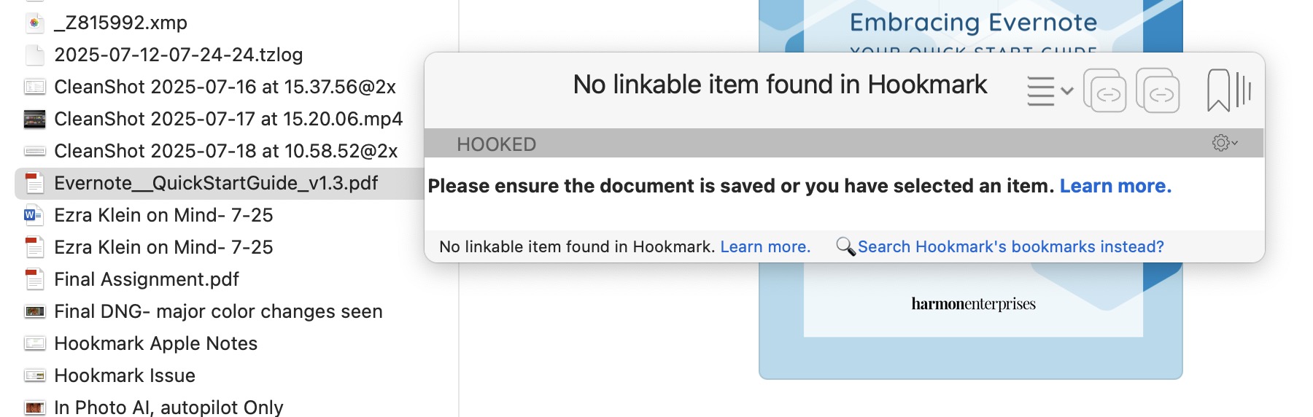The image size is (1313, 417).
Task: Click the Hookmark Issue file icon
Action: point(34,375)
